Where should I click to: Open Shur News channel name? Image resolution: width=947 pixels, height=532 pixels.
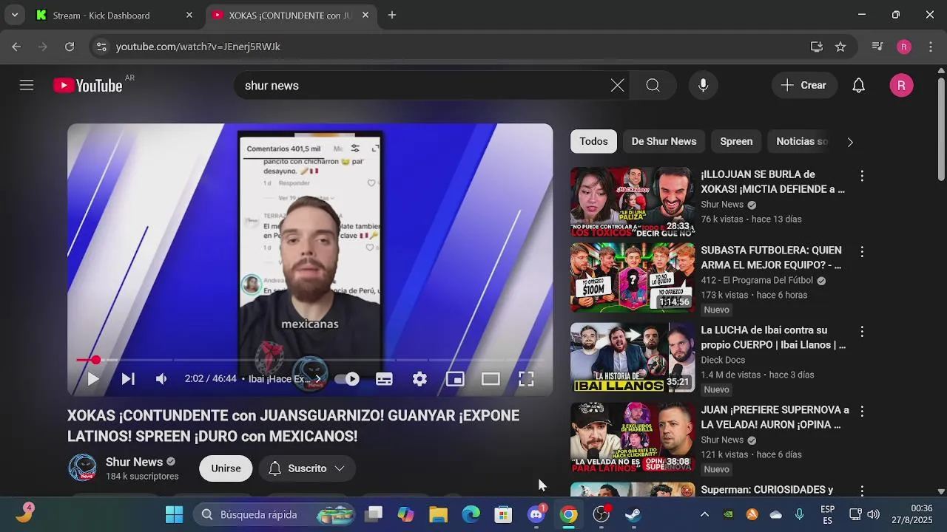[134, 462]
